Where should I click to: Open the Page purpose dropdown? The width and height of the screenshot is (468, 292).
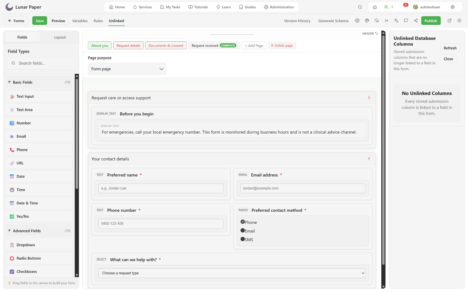tap(127, 69)
